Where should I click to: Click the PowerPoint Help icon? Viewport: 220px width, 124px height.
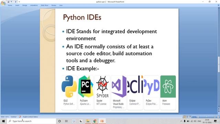click(x=218, y=6)
